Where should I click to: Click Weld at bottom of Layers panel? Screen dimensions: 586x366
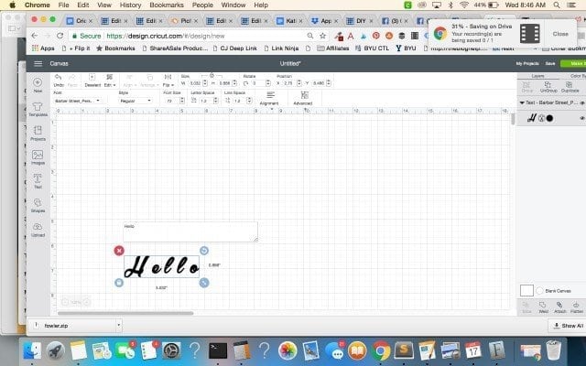[x=543, y=307]
